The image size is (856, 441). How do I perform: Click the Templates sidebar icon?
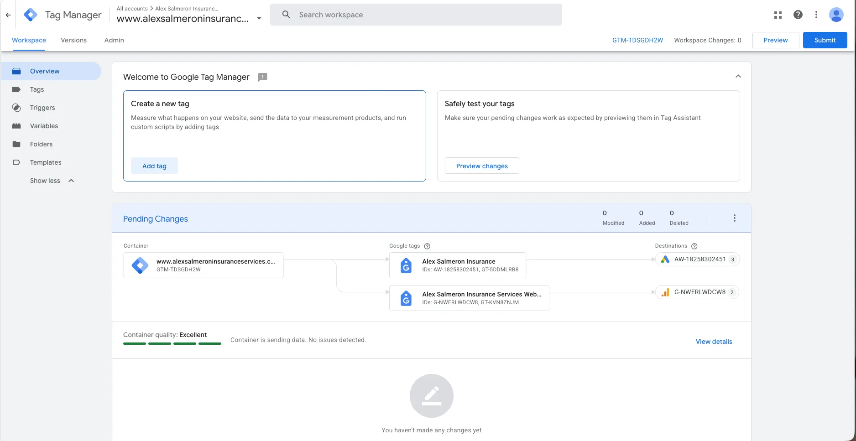16,162
